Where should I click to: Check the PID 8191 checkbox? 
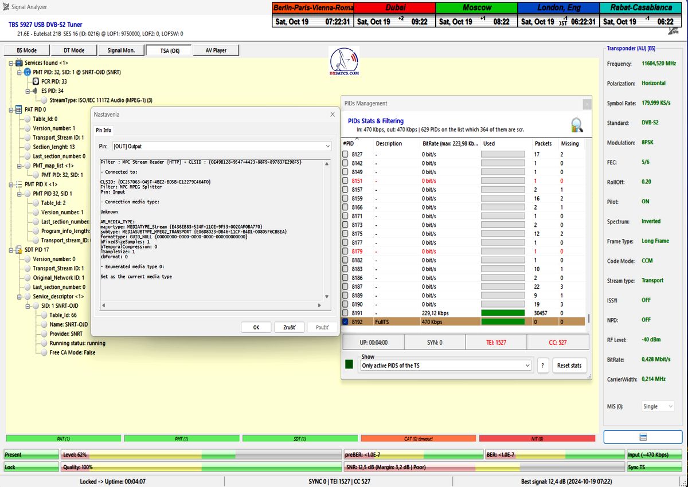pyautogui.click(x=346, y=313)
